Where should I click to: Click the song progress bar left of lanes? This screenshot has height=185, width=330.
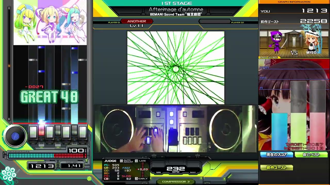click(9, 63)
